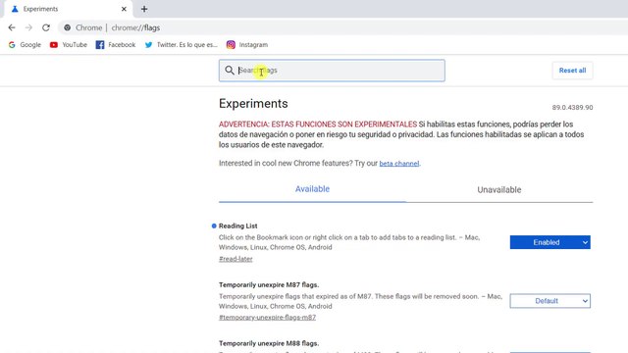Screen dimensions: 628x353
Task: Click the Reset all button
Action: (572, 71)
